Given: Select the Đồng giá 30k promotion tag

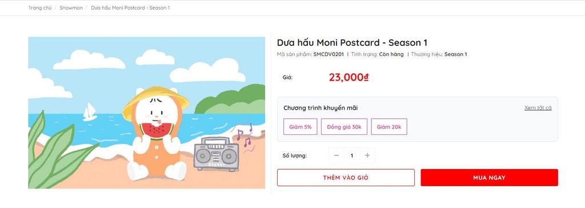Looking at the screenshot, I should pyautogui.click(x=344, y=127).
